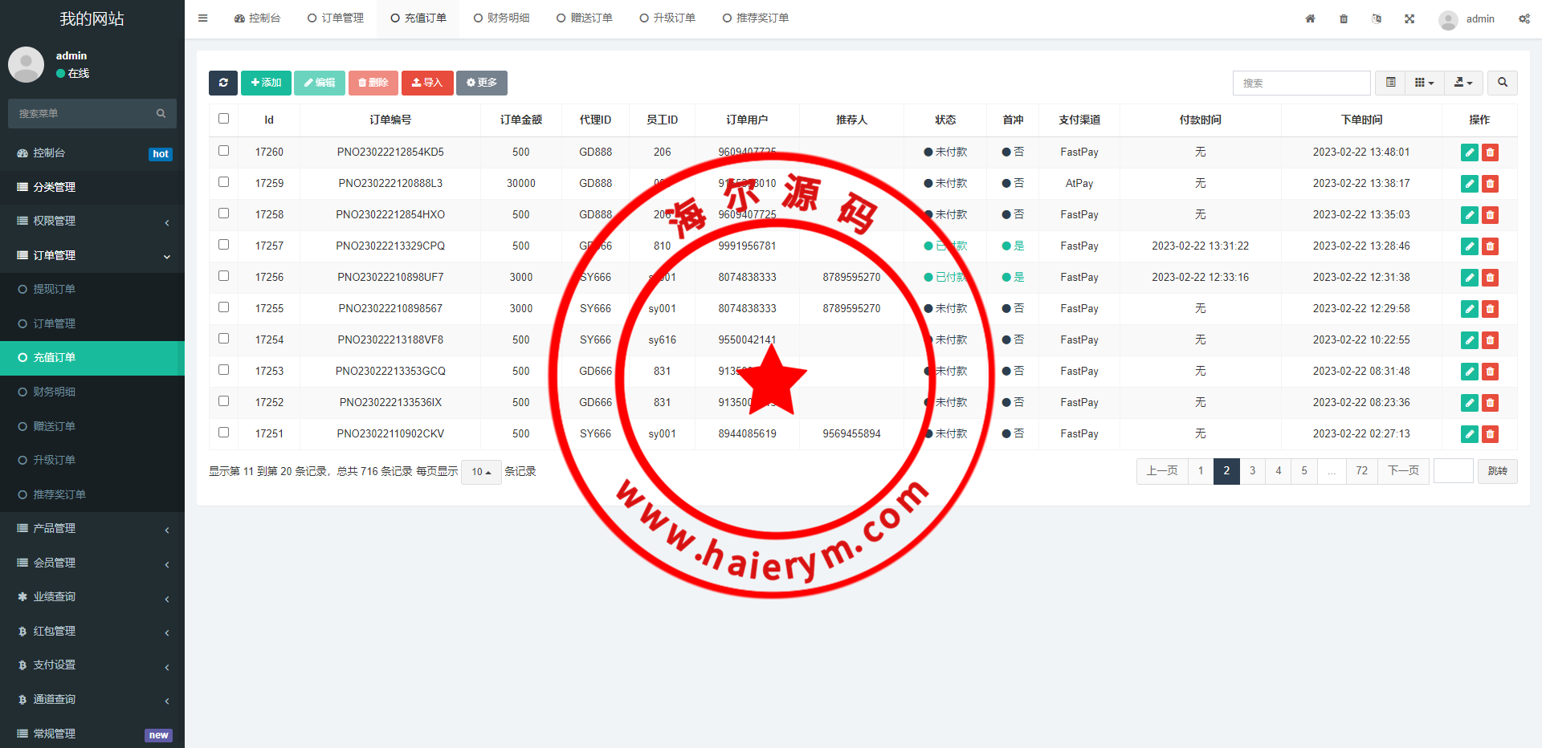Click the edit pencil for order 17260
The image size is (1542, 748).
point(1469,152)
